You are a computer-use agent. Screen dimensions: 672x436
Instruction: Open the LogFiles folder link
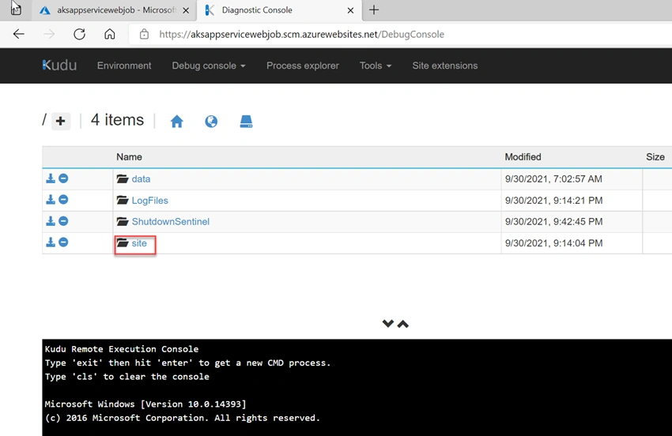[x=150, y=201]
